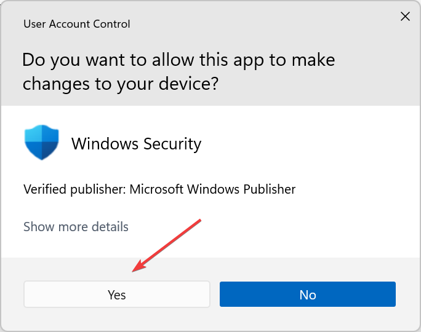Click the word 'make' in the heading
421x332 pixels.
pyautogui.click(x=313, y=60)
